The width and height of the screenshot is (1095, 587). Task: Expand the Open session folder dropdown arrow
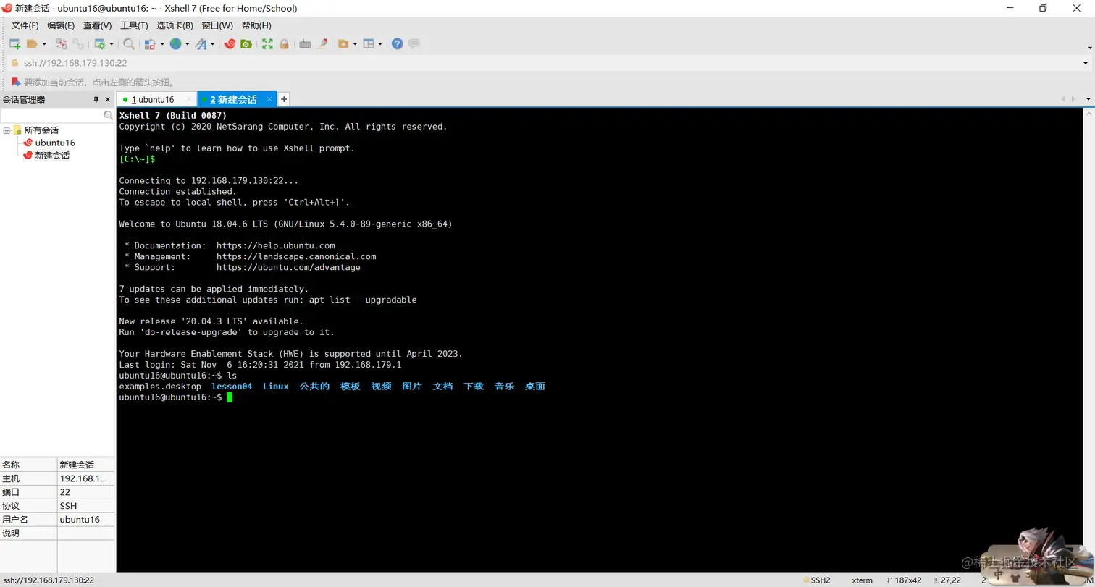pos(43,44)
